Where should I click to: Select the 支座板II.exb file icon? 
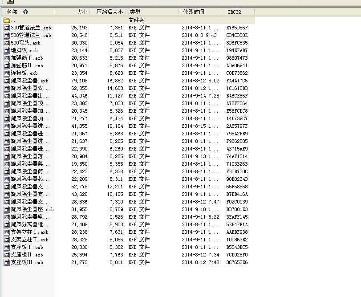point(7,255)
